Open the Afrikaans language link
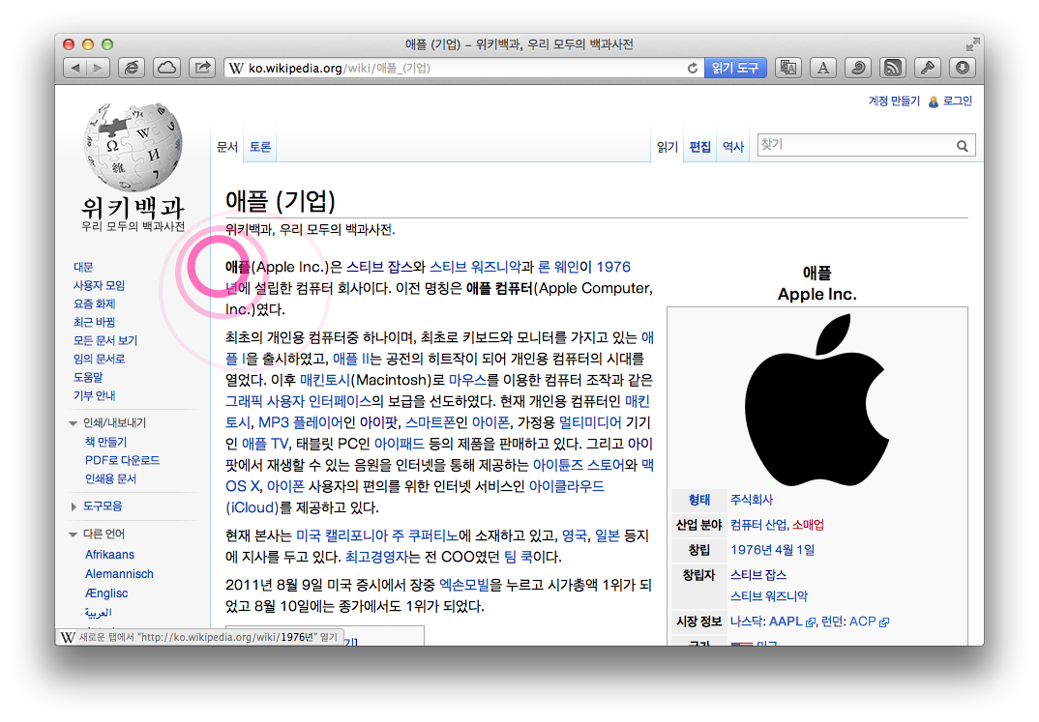The image size is (1039, 722). point(110,555)
